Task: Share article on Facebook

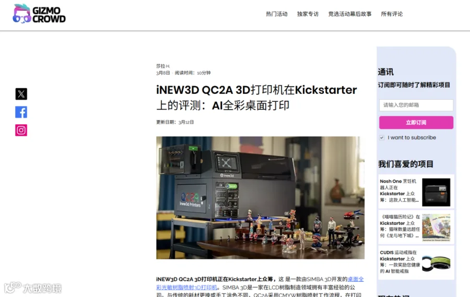Action: click(21, 112)
